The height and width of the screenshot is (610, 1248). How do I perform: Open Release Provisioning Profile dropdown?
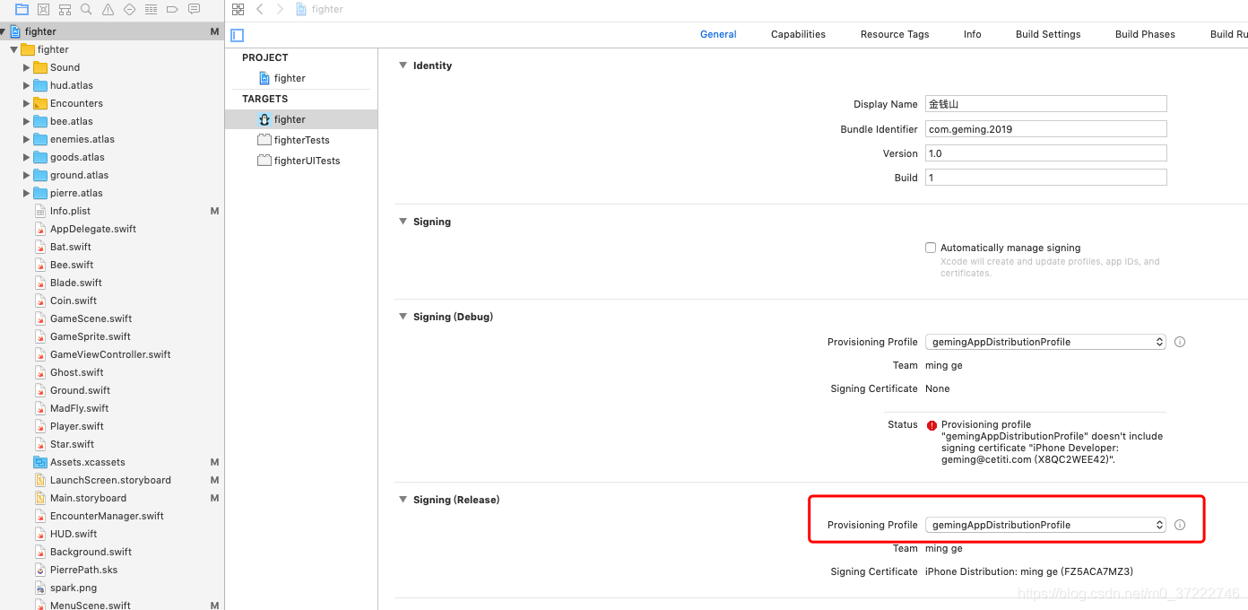point(1045,525)
